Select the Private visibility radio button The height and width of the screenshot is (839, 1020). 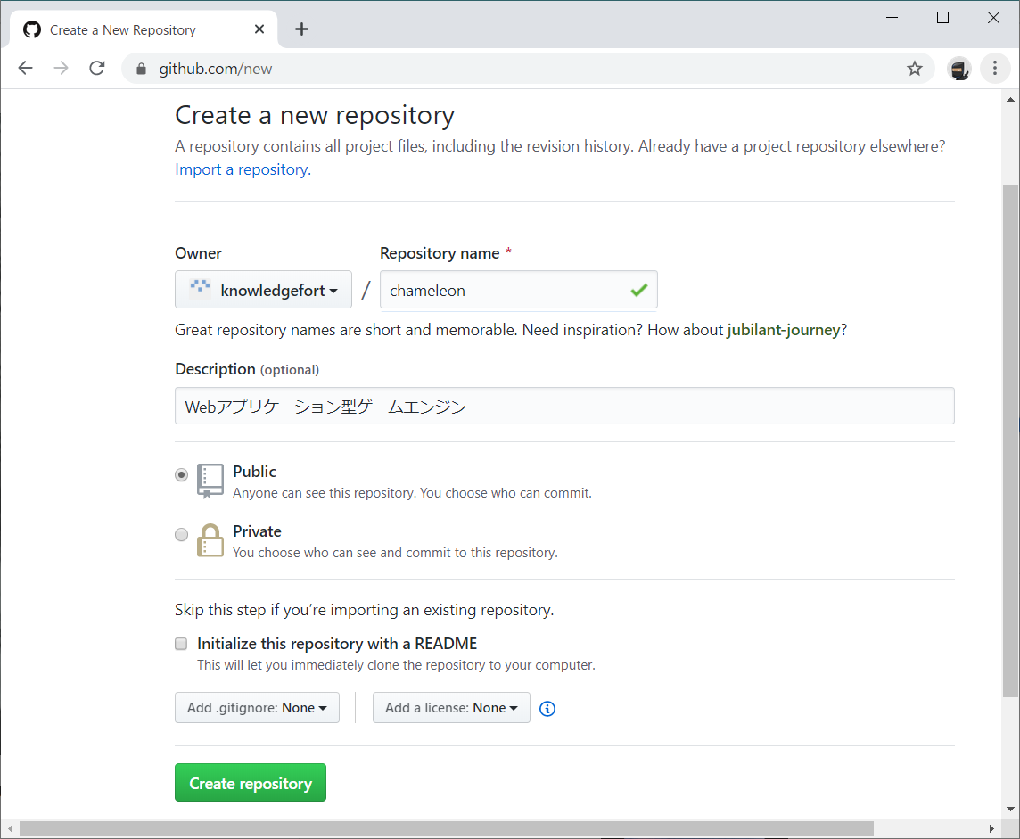(x=181, y=534)
